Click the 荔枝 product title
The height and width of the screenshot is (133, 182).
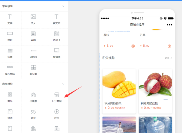click(106, 35)
